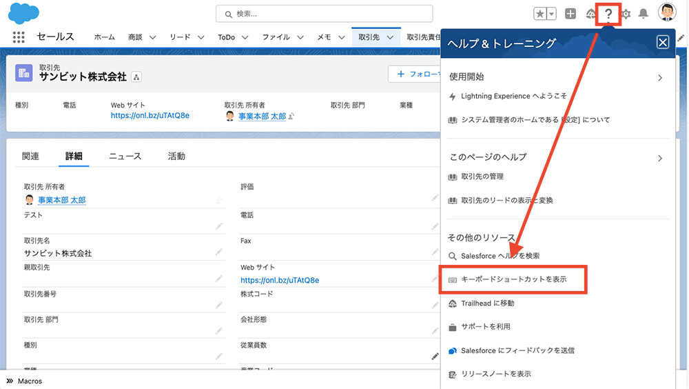Switch to the ニュース tab

125,156
